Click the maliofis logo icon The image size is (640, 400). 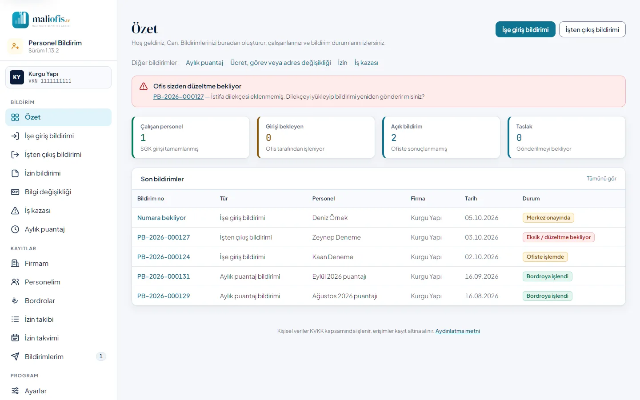coord(20,20)
